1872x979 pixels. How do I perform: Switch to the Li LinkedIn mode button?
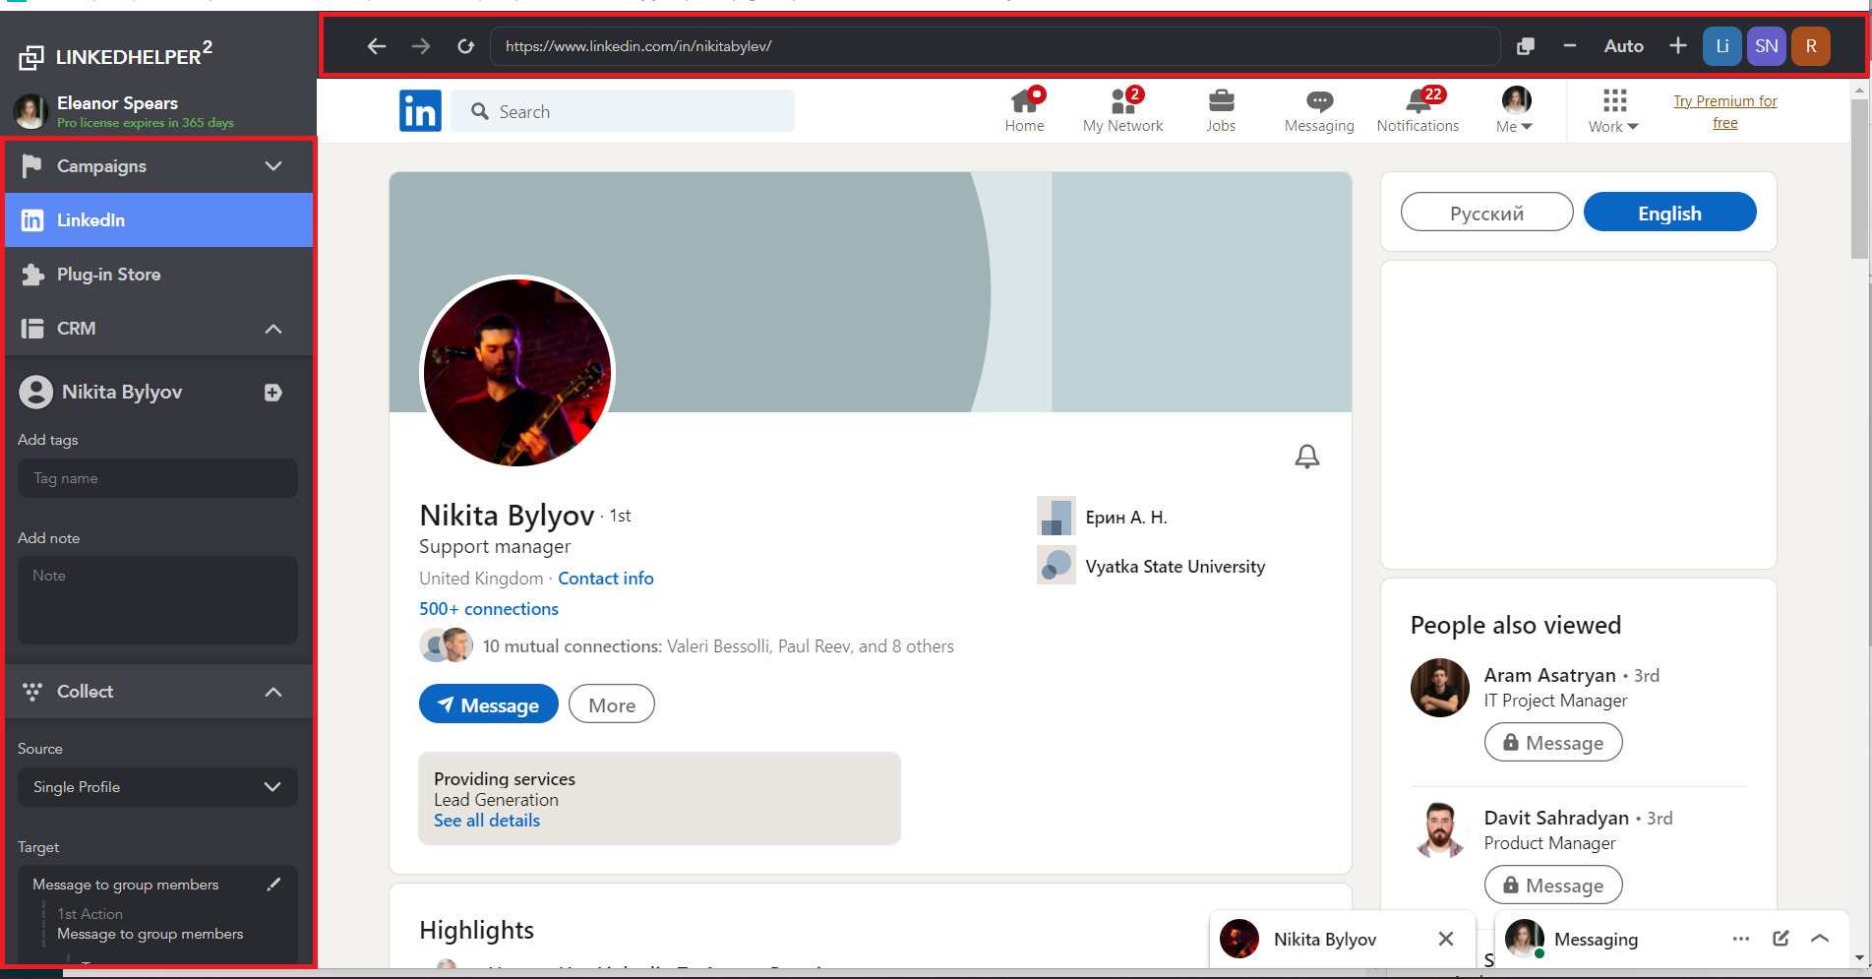[1722, 46]
